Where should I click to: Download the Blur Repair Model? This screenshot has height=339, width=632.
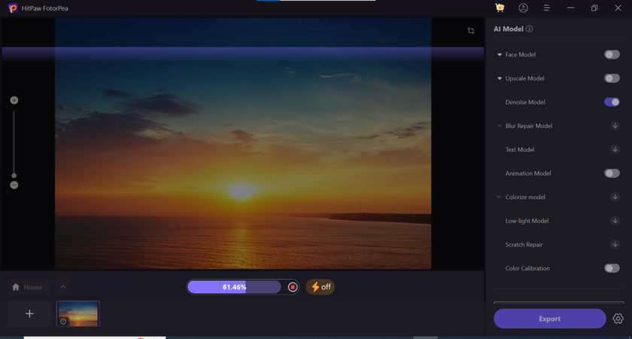tap(615, 126)
